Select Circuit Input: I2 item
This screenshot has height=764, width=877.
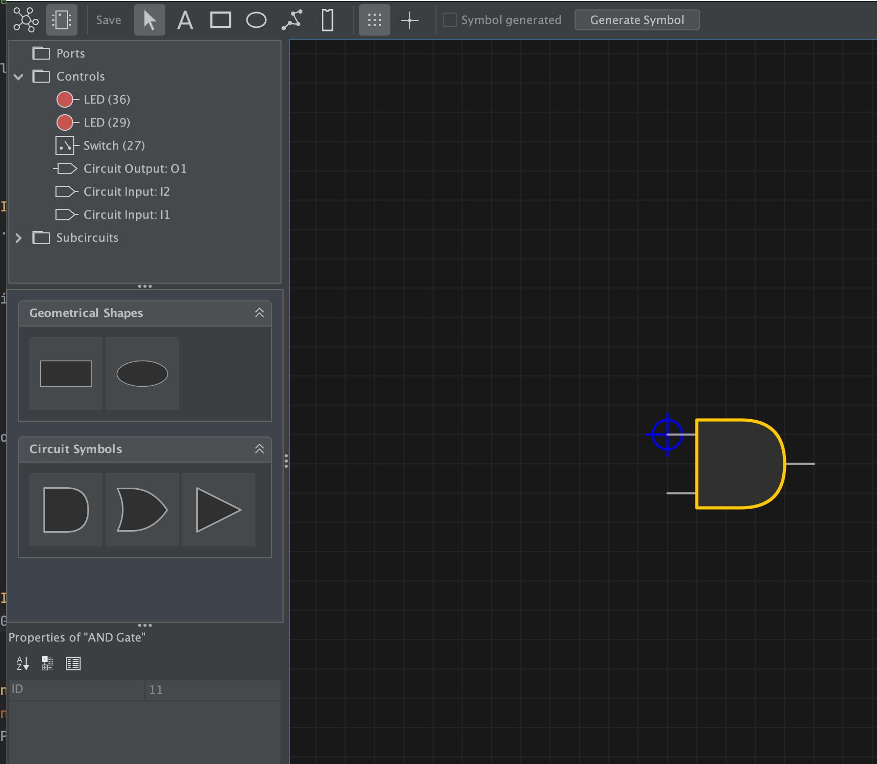click(113, 192)
